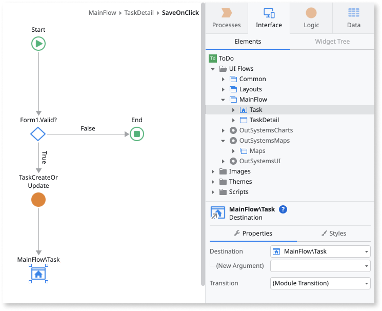The height and width of the screenshot is (311, 382).
Task: Click the True connector label
Action: pos(44,158)
